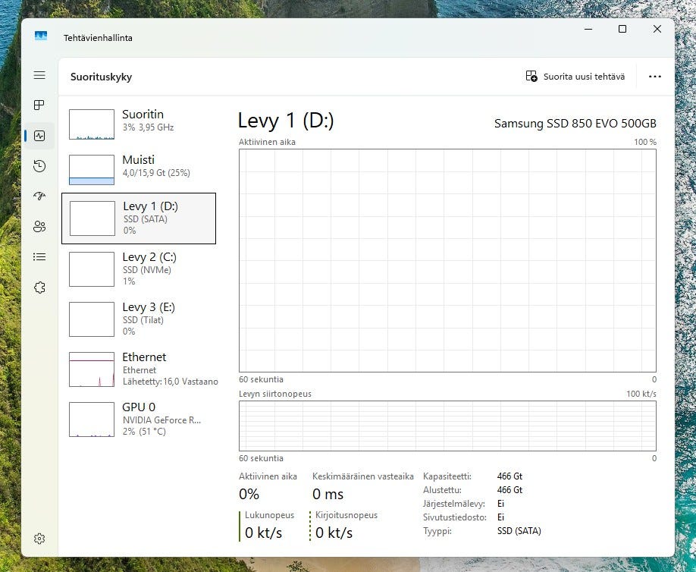Screen dimensions: 696x572
Task: Click the 'Tyyppi:' label
Action: coord(437,531)
